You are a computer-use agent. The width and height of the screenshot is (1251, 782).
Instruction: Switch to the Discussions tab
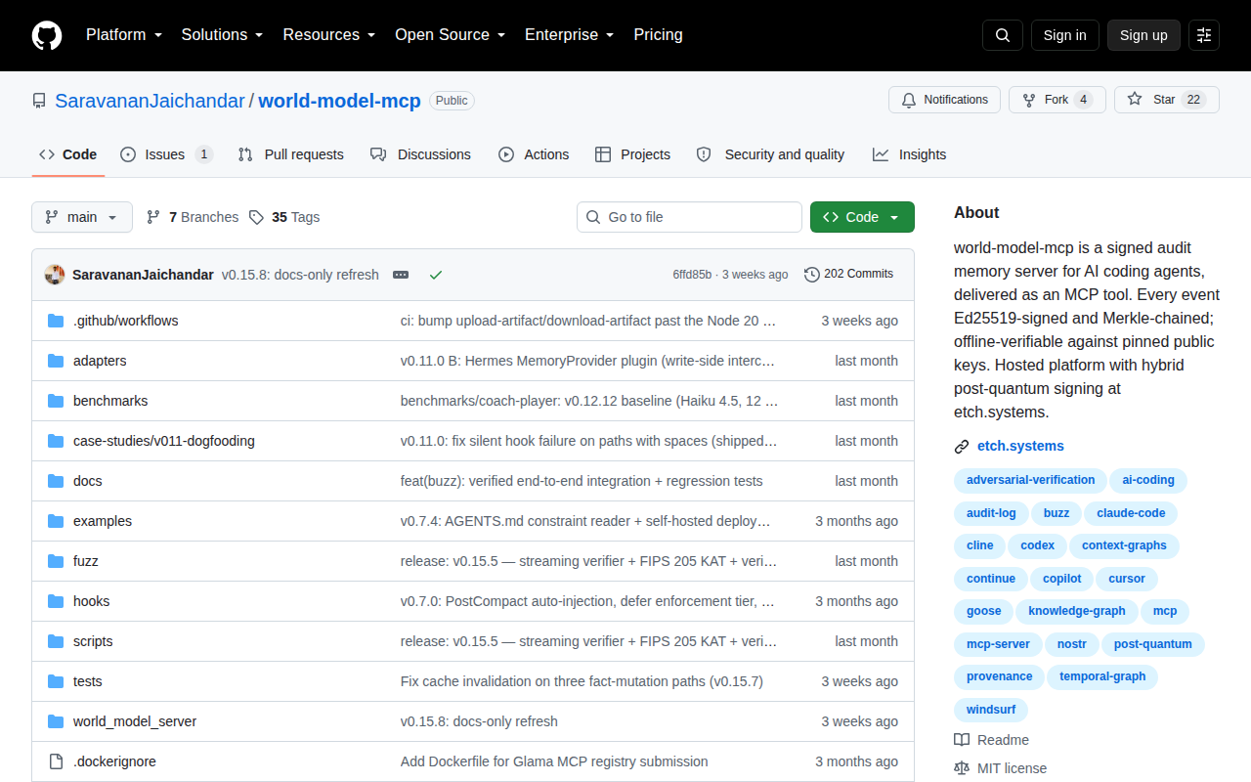pyautogui.click(x=420, y=154)
